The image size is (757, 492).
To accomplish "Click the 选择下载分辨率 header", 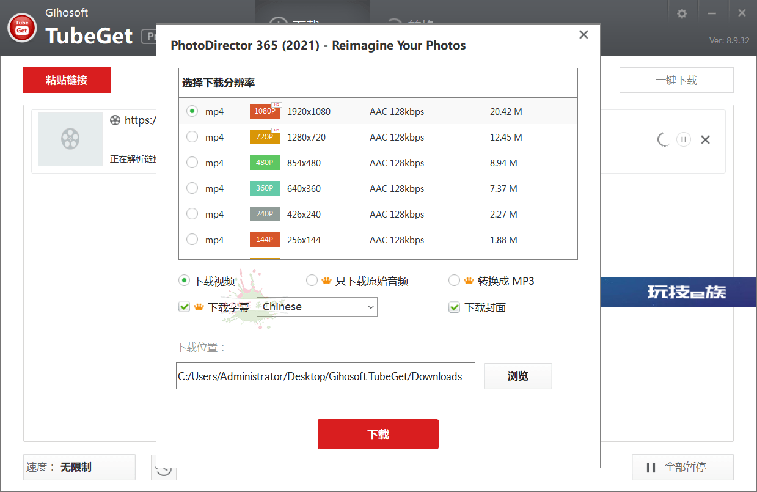I will click(x=218, y=83).
